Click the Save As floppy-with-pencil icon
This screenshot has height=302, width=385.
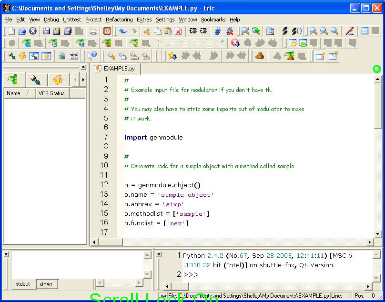57,31
